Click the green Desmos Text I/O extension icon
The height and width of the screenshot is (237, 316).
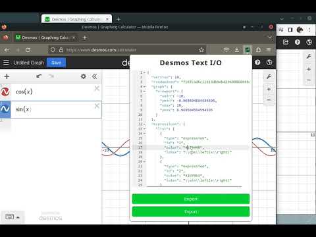coord(248,50)
